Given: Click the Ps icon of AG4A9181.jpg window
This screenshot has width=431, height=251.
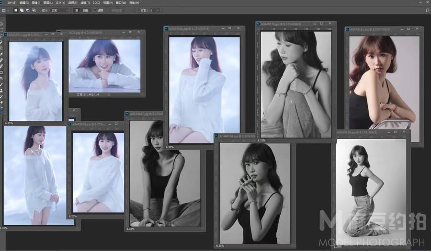Looking at the screenshot, I should click(347, 29).
